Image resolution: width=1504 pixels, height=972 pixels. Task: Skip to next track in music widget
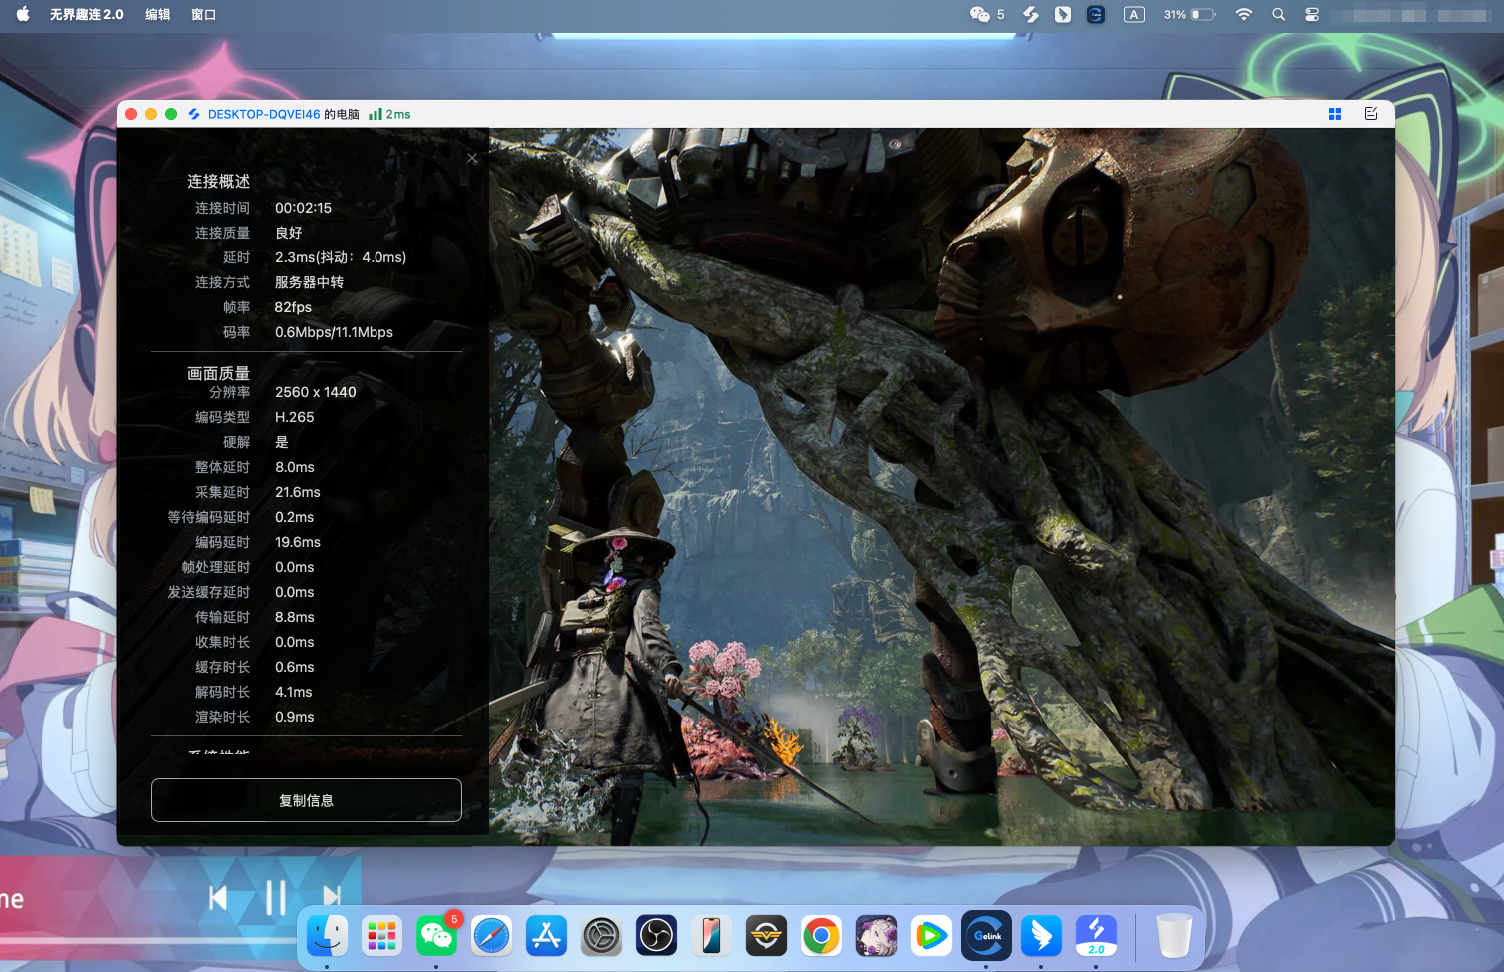tap(332, 898)
